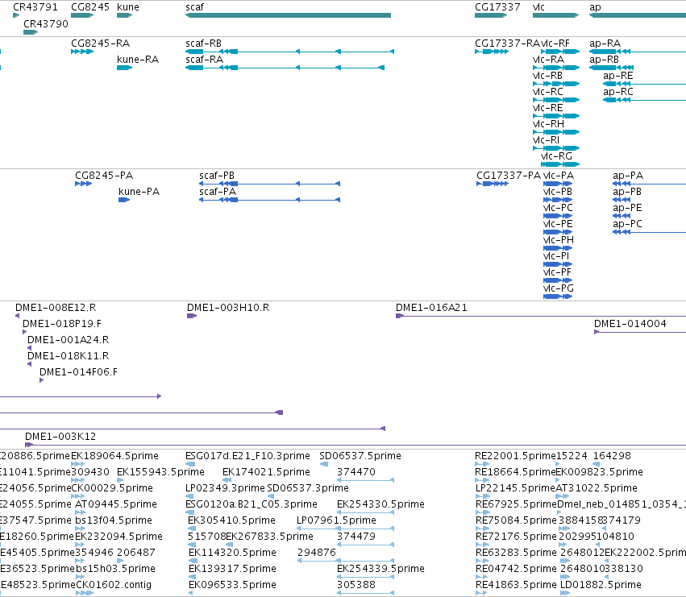Open the ap-RE transcript label
This screenshot has width=686, height=597.
[x=618, y=76]
